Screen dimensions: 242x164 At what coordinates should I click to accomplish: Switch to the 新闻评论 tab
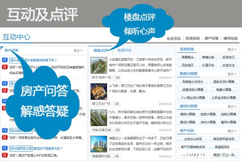coord(125,50)
